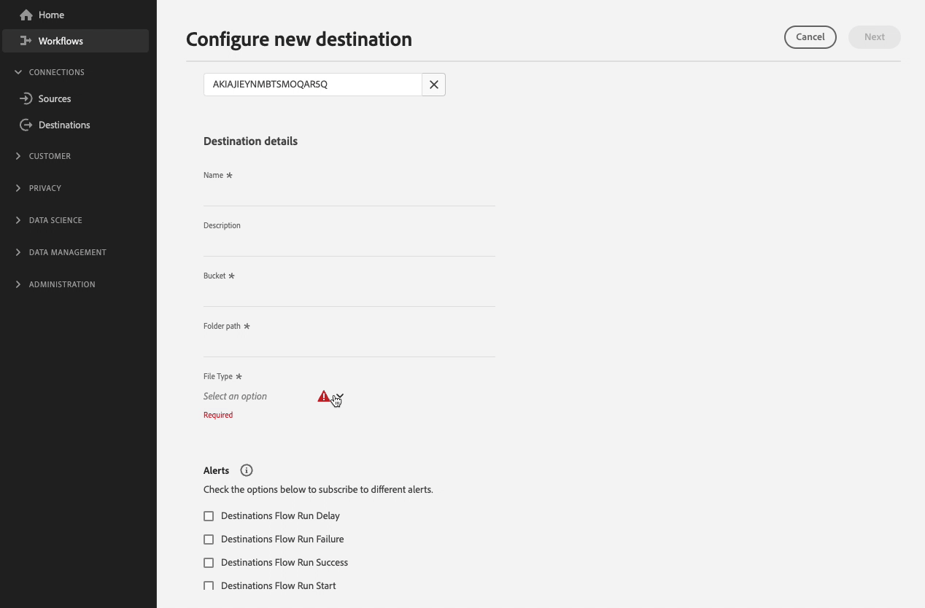Open the PRIVACY menu entry
Viewport: 925px width, 608px height.
point(44,188)
